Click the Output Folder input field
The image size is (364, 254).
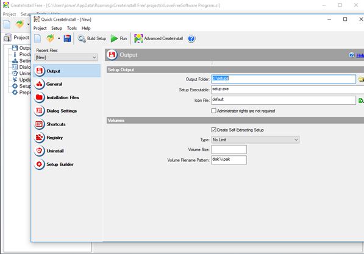pos(284,79)
